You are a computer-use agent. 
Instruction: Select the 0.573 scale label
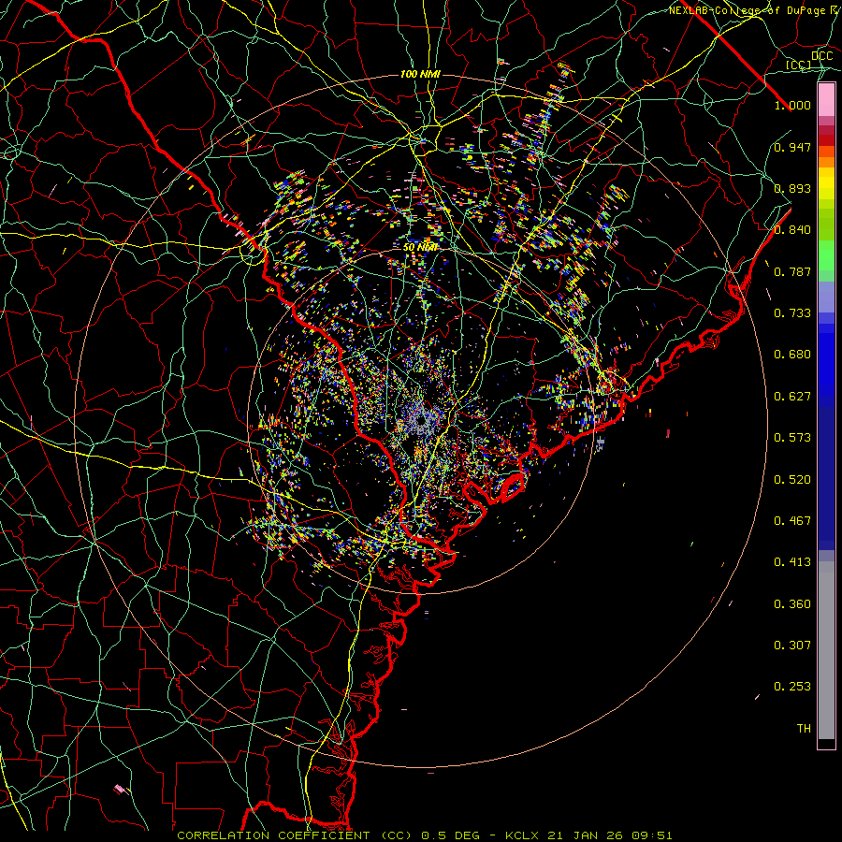[x=792, y=438]
